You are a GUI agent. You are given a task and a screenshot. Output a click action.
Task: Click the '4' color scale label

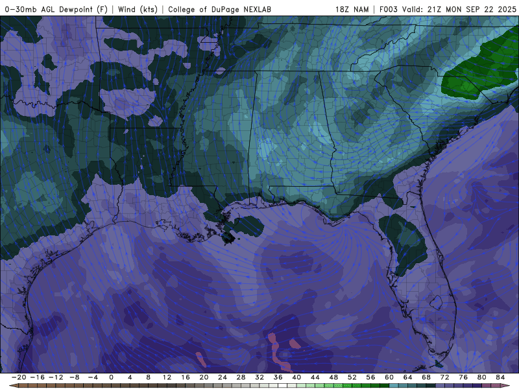130,377
